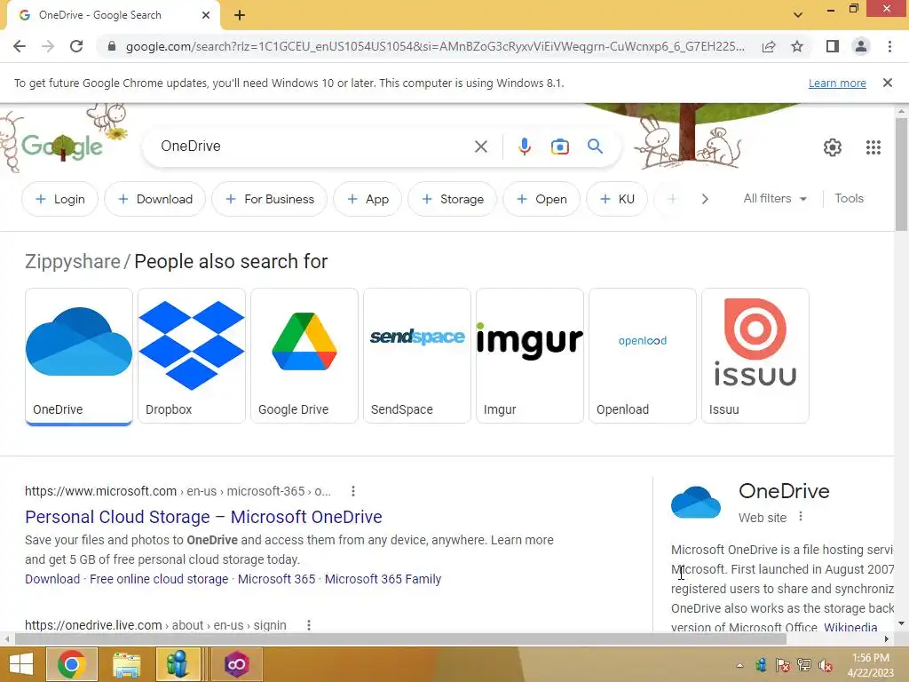The image size is (909, 682).
Task: Start voice search with the microphone icon
Action: click(x=524, y=147)
